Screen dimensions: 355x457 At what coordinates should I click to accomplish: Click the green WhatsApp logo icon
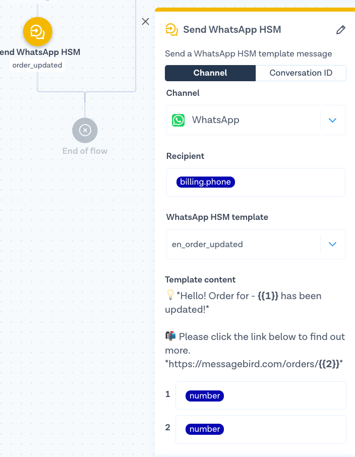[178, 120]
